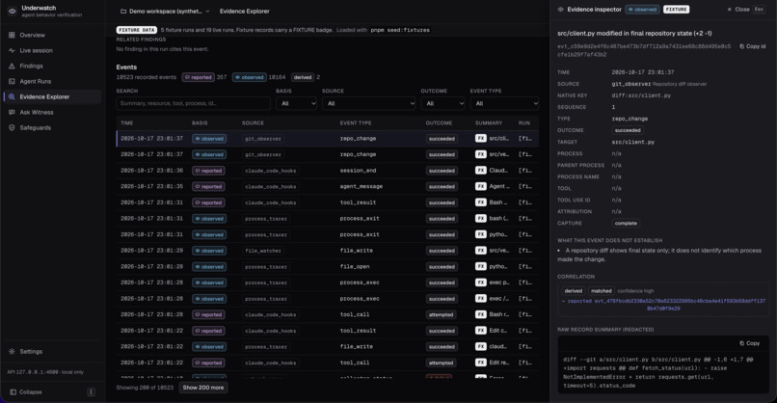Click the Safeguards shield icon
Image resolution: width=777 pixels, height=403 pixels.
click(12, 127)
